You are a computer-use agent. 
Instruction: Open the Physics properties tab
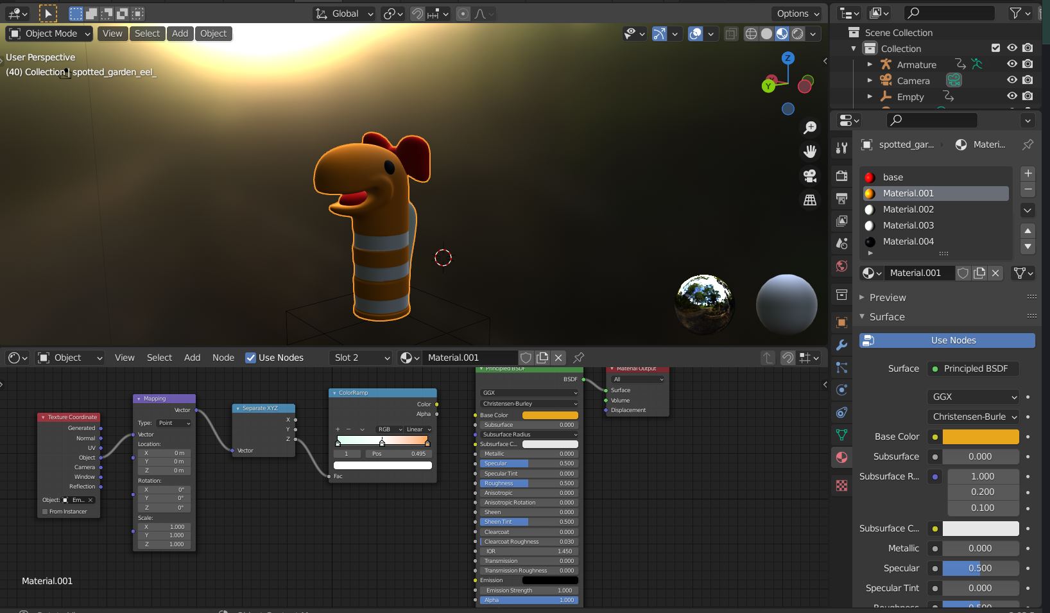[x=842, y=390]
